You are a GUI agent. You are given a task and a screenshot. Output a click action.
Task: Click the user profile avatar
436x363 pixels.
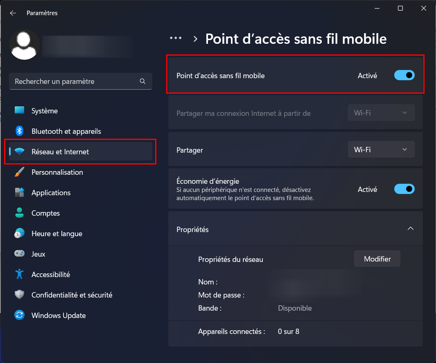click(25, 45)
